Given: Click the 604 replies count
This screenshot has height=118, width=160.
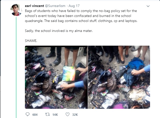Looking at the screenshot, I should [x=35, y=115].
